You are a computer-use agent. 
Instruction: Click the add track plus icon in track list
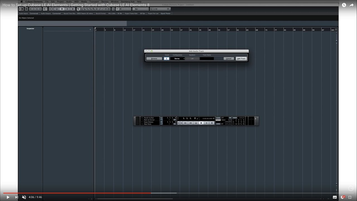(90, 30)
